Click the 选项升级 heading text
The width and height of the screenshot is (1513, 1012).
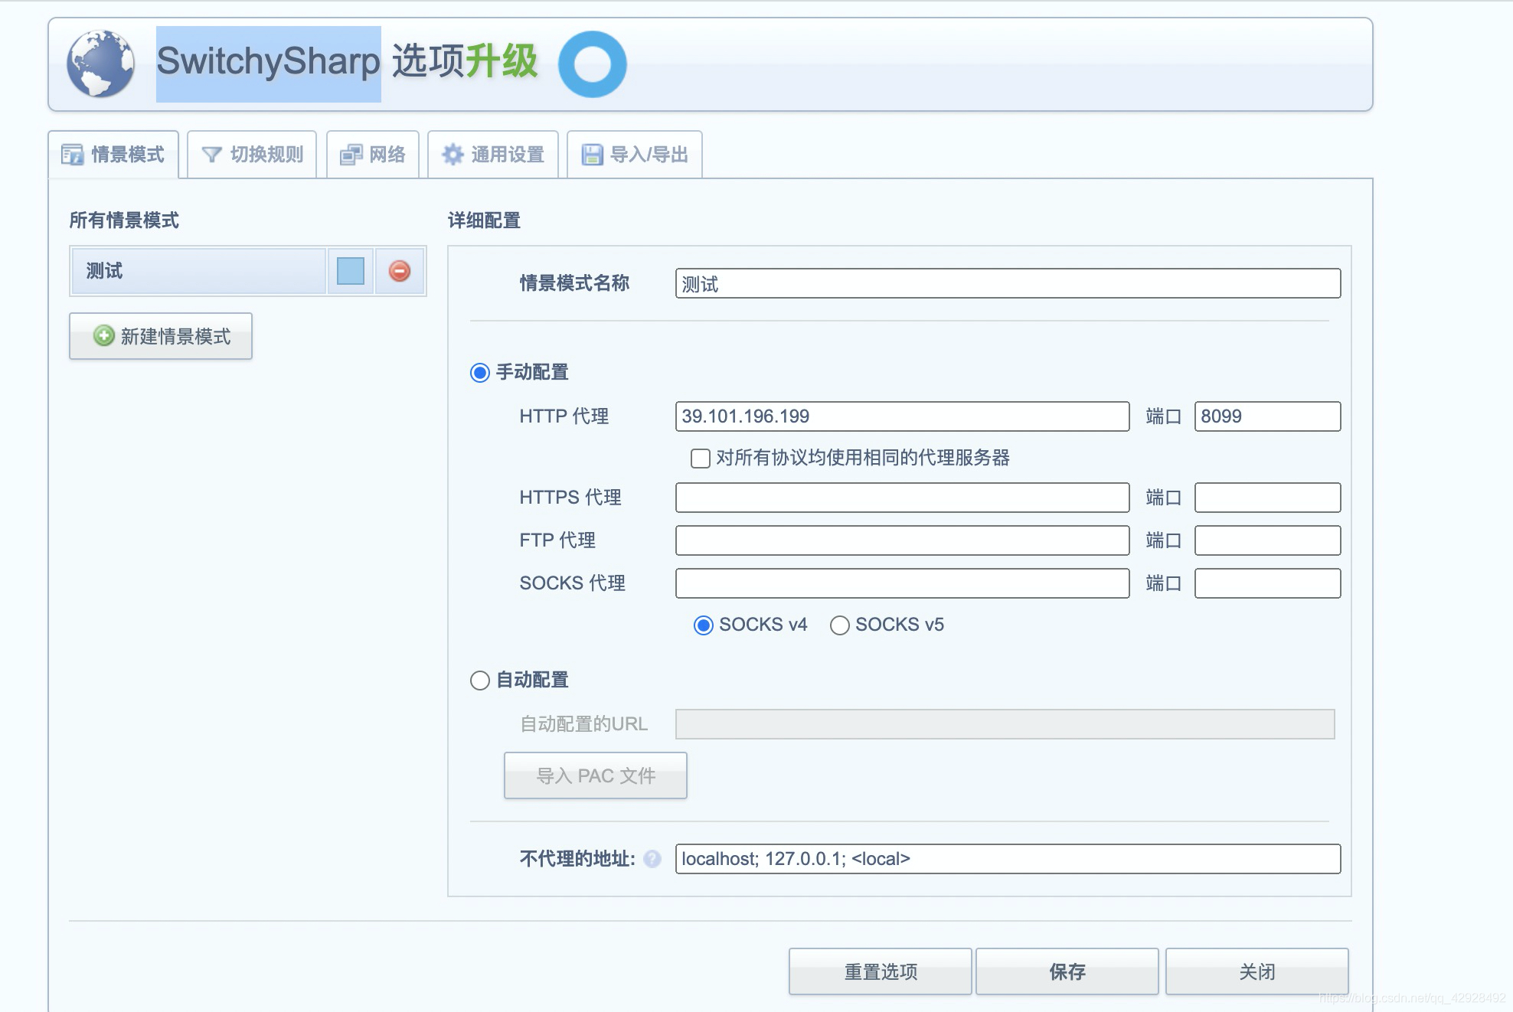pyautogui.click(x=465, y=61)
